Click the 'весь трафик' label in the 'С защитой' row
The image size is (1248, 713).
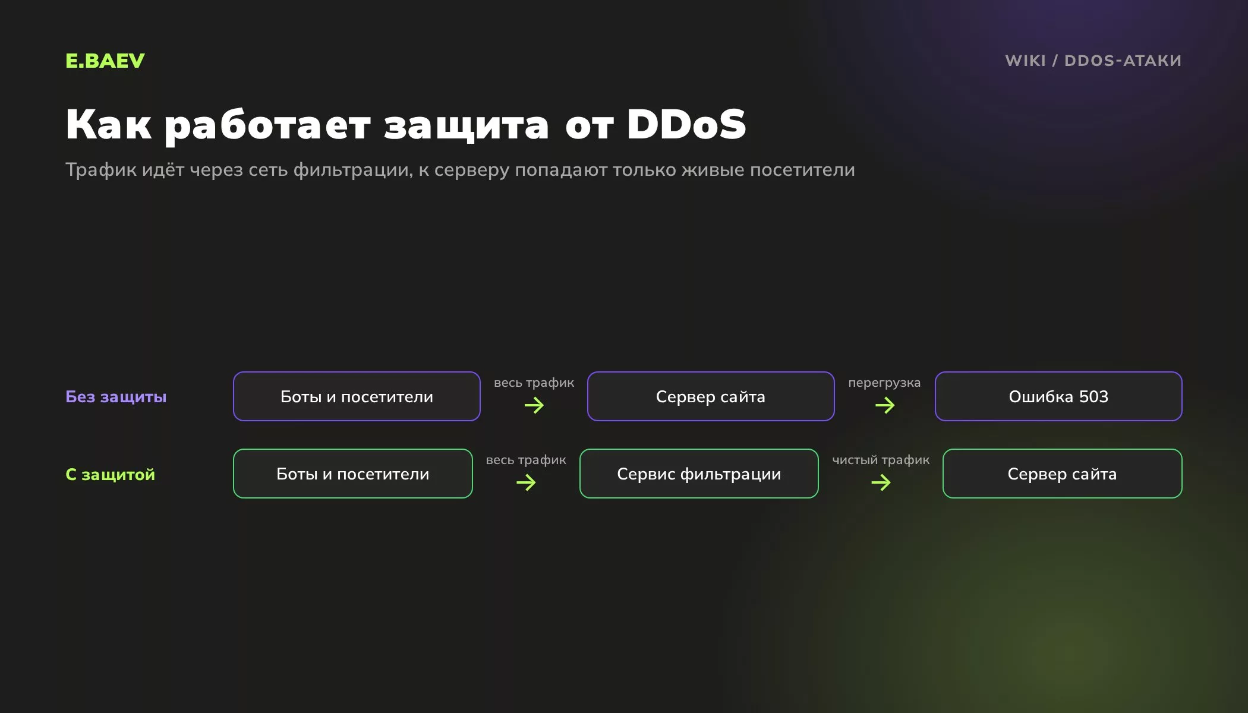tap(526, 460)
